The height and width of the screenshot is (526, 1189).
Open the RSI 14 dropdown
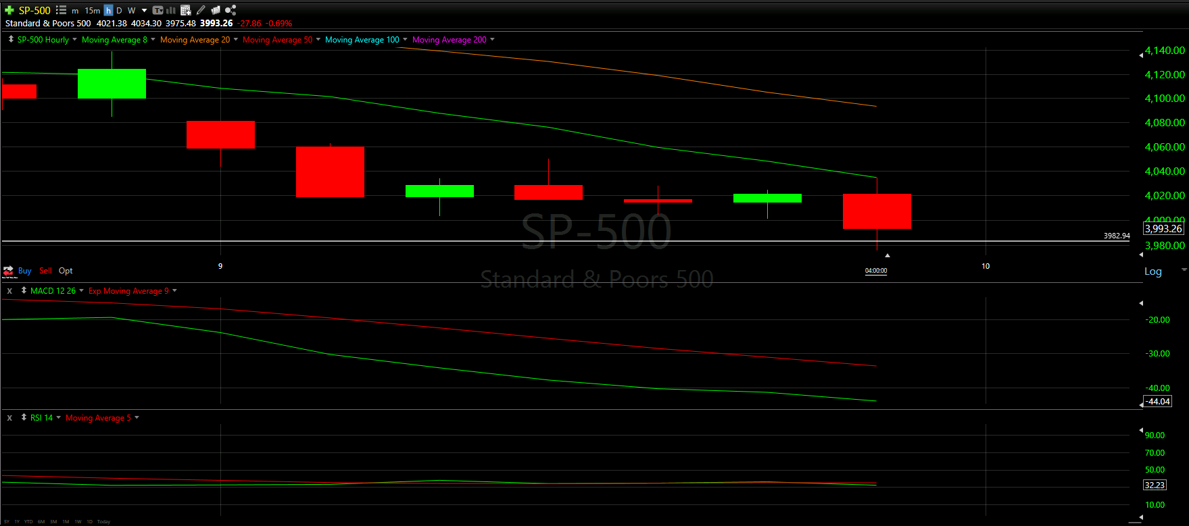pyautogui.click(x=58, y=417)
